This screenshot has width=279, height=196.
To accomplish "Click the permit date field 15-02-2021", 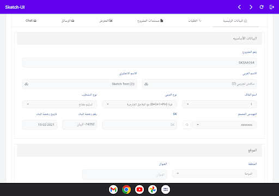I will (40, 125).
